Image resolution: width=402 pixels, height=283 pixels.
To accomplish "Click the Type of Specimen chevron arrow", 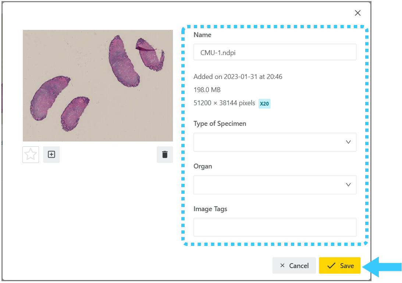I will click(348, 142).
